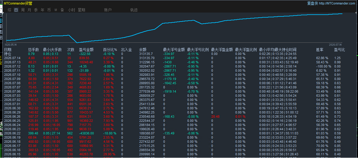Click the 399.48 total lots cell
The image size is (358, 158).
[33, 133]
